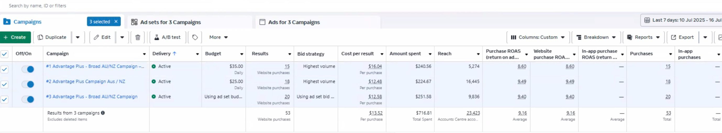Open the A/B test flask tool
Viewport: 722px width, 133px height.
point(167,37)
